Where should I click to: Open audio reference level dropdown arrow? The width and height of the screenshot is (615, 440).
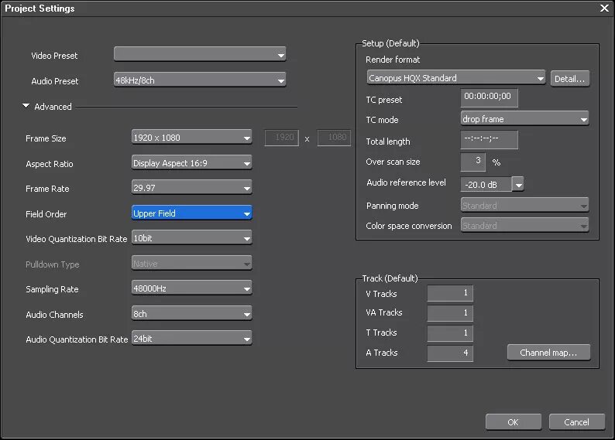pyautogui.click(x=518, y=184)
